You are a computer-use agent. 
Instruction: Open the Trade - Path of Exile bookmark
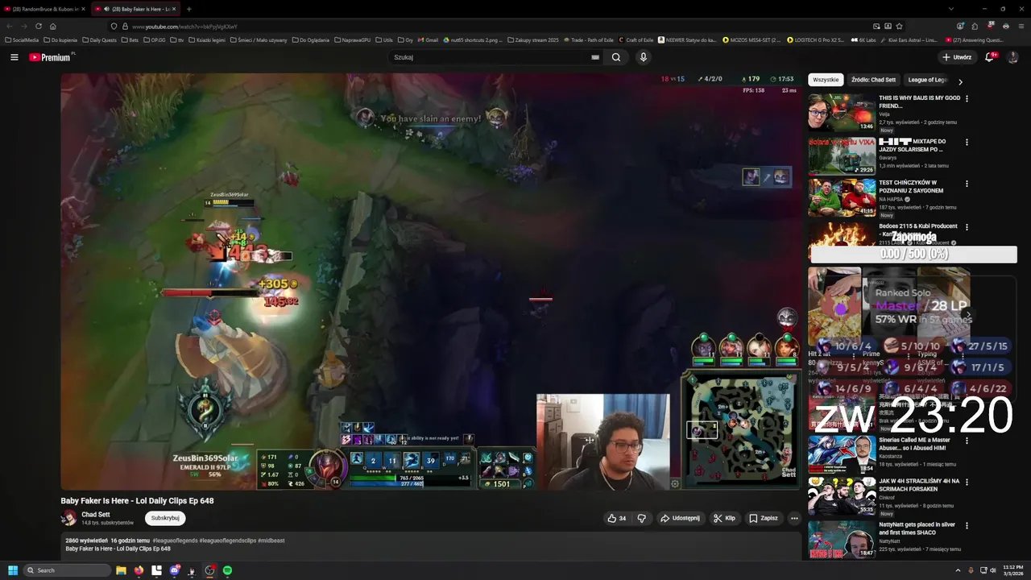[x=589, y=39]
